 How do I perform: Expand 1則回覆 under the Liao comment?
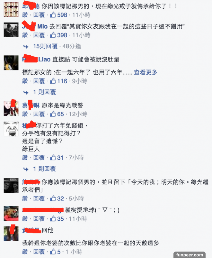(x=45, y=92)
